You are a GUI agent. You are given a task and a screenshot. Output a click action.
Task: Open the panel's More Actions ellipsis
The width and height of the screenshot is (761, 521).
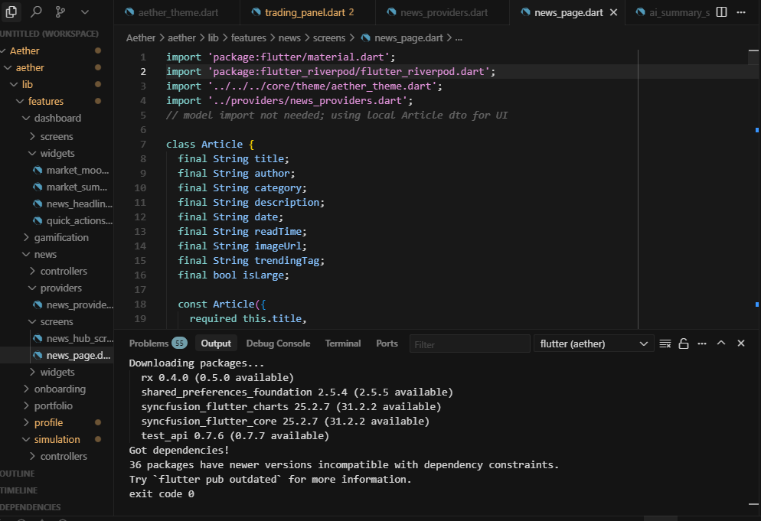(x=702, y=344)
